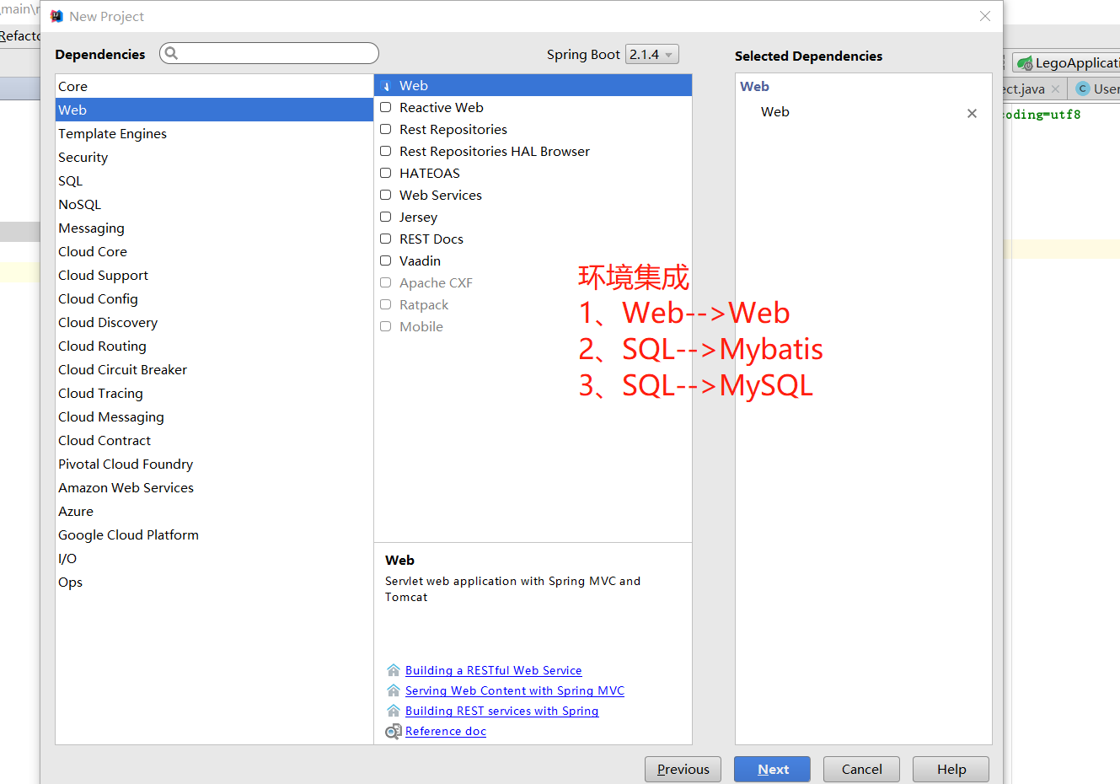The image size is (1120, 784).
Task: Click the disabled Apache CXF checkbox
Action: 386,282
